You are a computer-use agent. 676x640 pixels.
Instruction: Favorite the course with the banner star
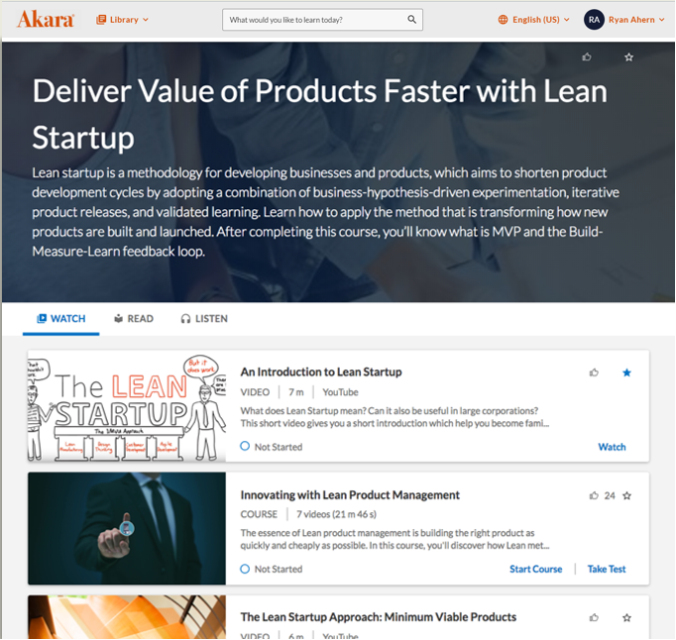[628, 56]
